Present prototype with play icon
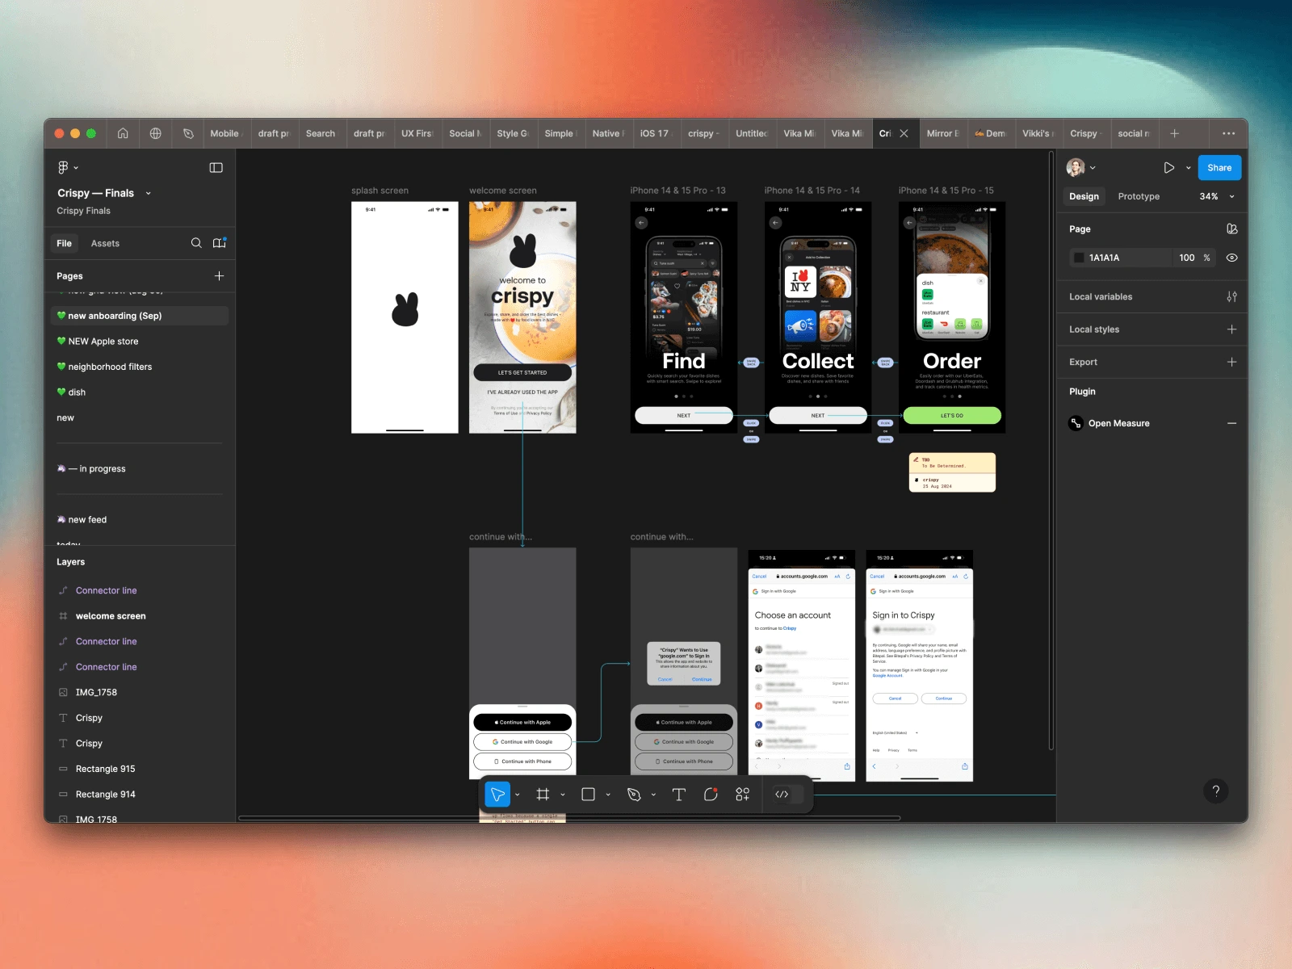The image size is (1292, 969). tap(1168, 168)
